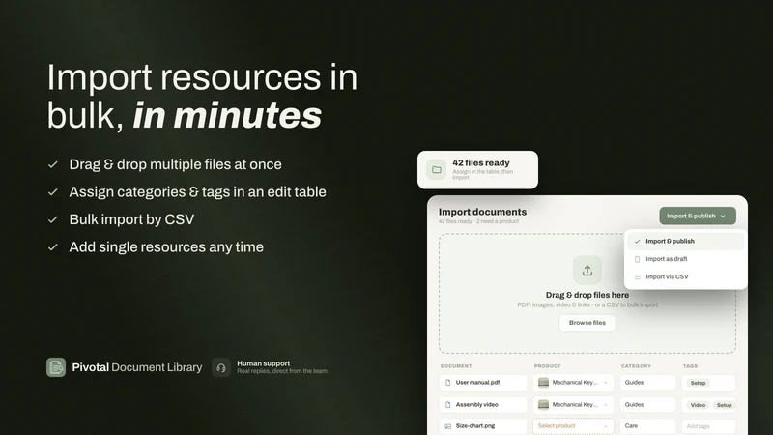
Task: Click the User manual.pdf document field
Action: click(483, 382)
